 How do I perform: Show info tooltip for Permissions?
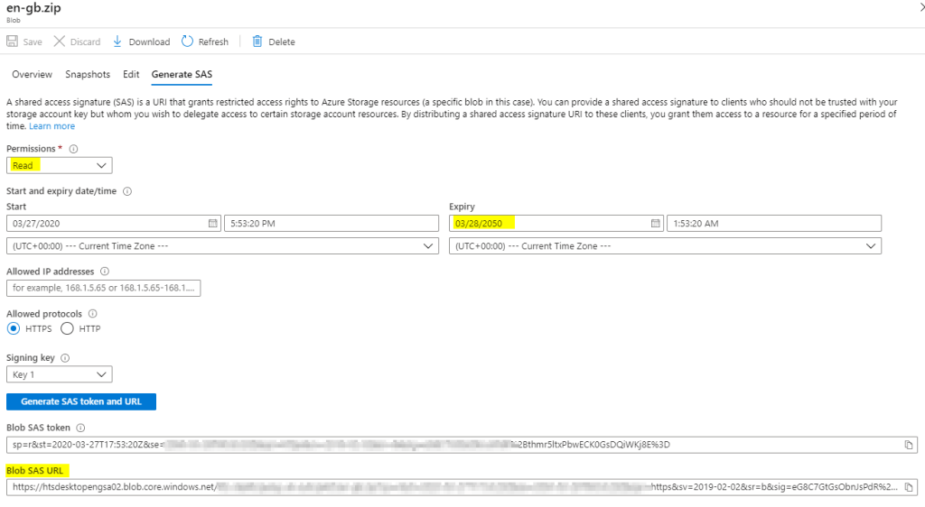(x=74, y=149)
